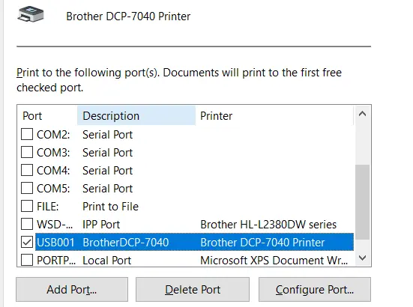Tick the PORTPROMPT Local Port checkbox
Screen dimensions: 413x307
(27, 260)
